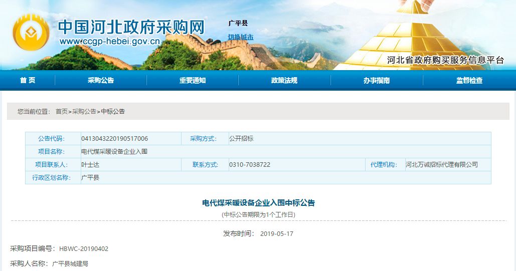Click the 电代煤采暖设备企业入围中标公告 heading

pyautogui.click(x=258, y=203)
